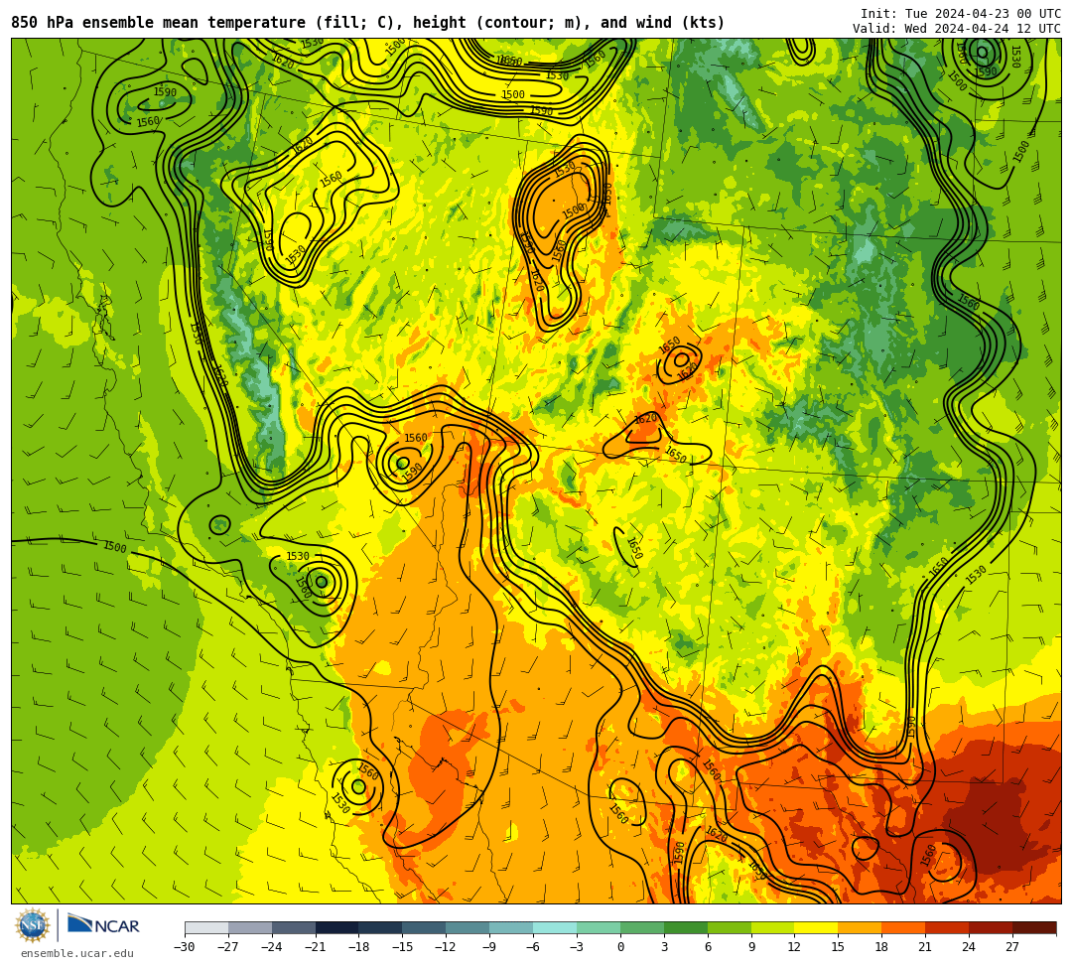Viewport: 1072px width, 966px height.
Task: Click the light gray swatch at -30
Action: 206,927
